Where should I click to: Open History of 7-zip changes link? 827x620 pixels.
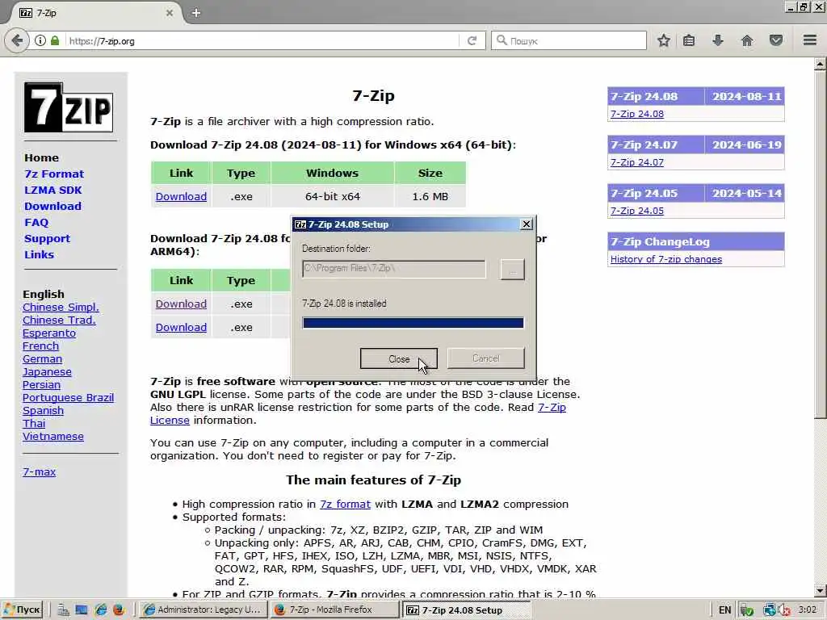tap(666, 259)
